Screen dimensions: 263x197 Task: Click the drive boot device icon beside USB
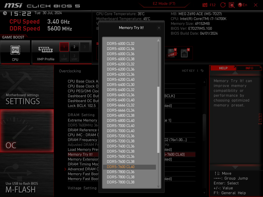click(185, 53)
